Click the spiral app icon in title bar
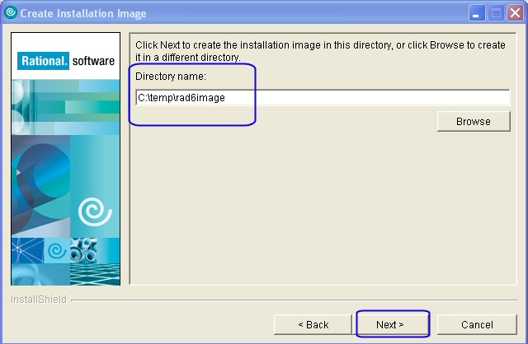 (x=11, y=12)
